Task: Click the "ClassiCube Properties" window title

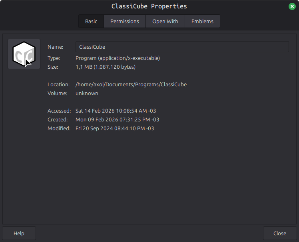Action: click(x=149, y=6)
